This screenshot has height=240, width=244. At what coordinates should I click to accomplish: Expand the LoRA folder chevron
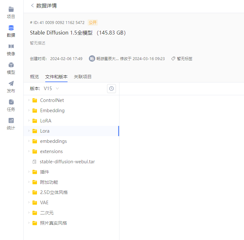[29, 120]
